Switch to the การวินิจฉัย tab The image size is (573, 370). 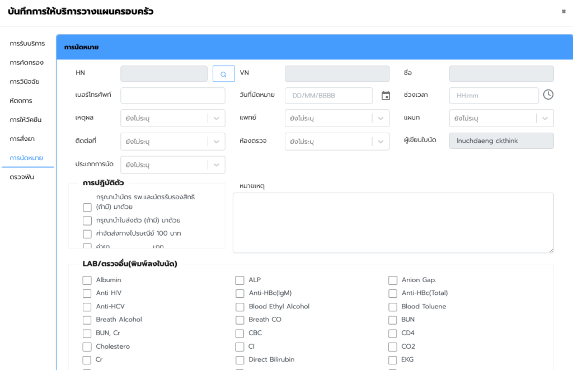25,82
